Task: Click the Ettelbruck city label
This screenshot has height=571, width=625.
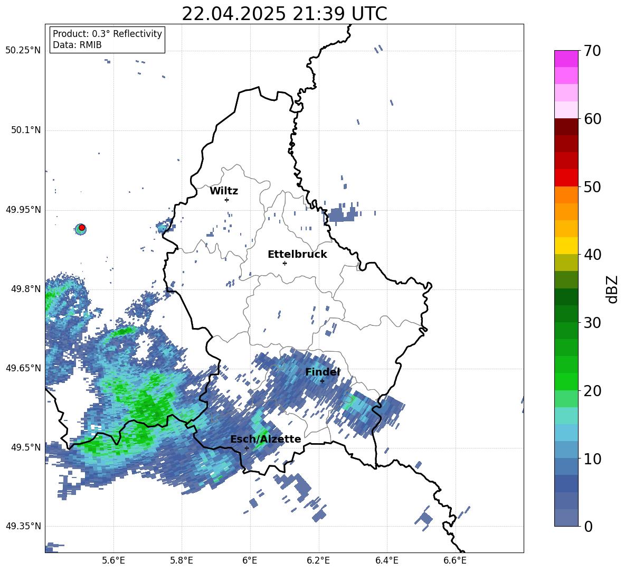Action: coord(297,255)
